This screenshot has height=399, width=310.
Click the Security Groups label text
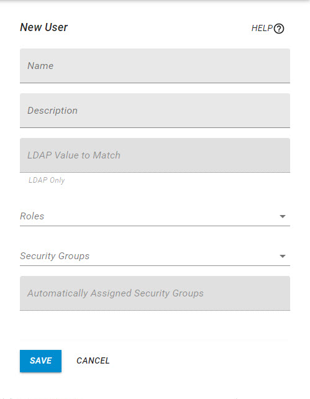coord(55,256)
